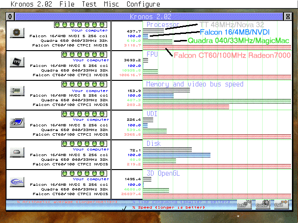The height and width of the screenshot is (223, 298).
Task: Click Your computer processor score 437.7
Action: [x=134, y=31]
